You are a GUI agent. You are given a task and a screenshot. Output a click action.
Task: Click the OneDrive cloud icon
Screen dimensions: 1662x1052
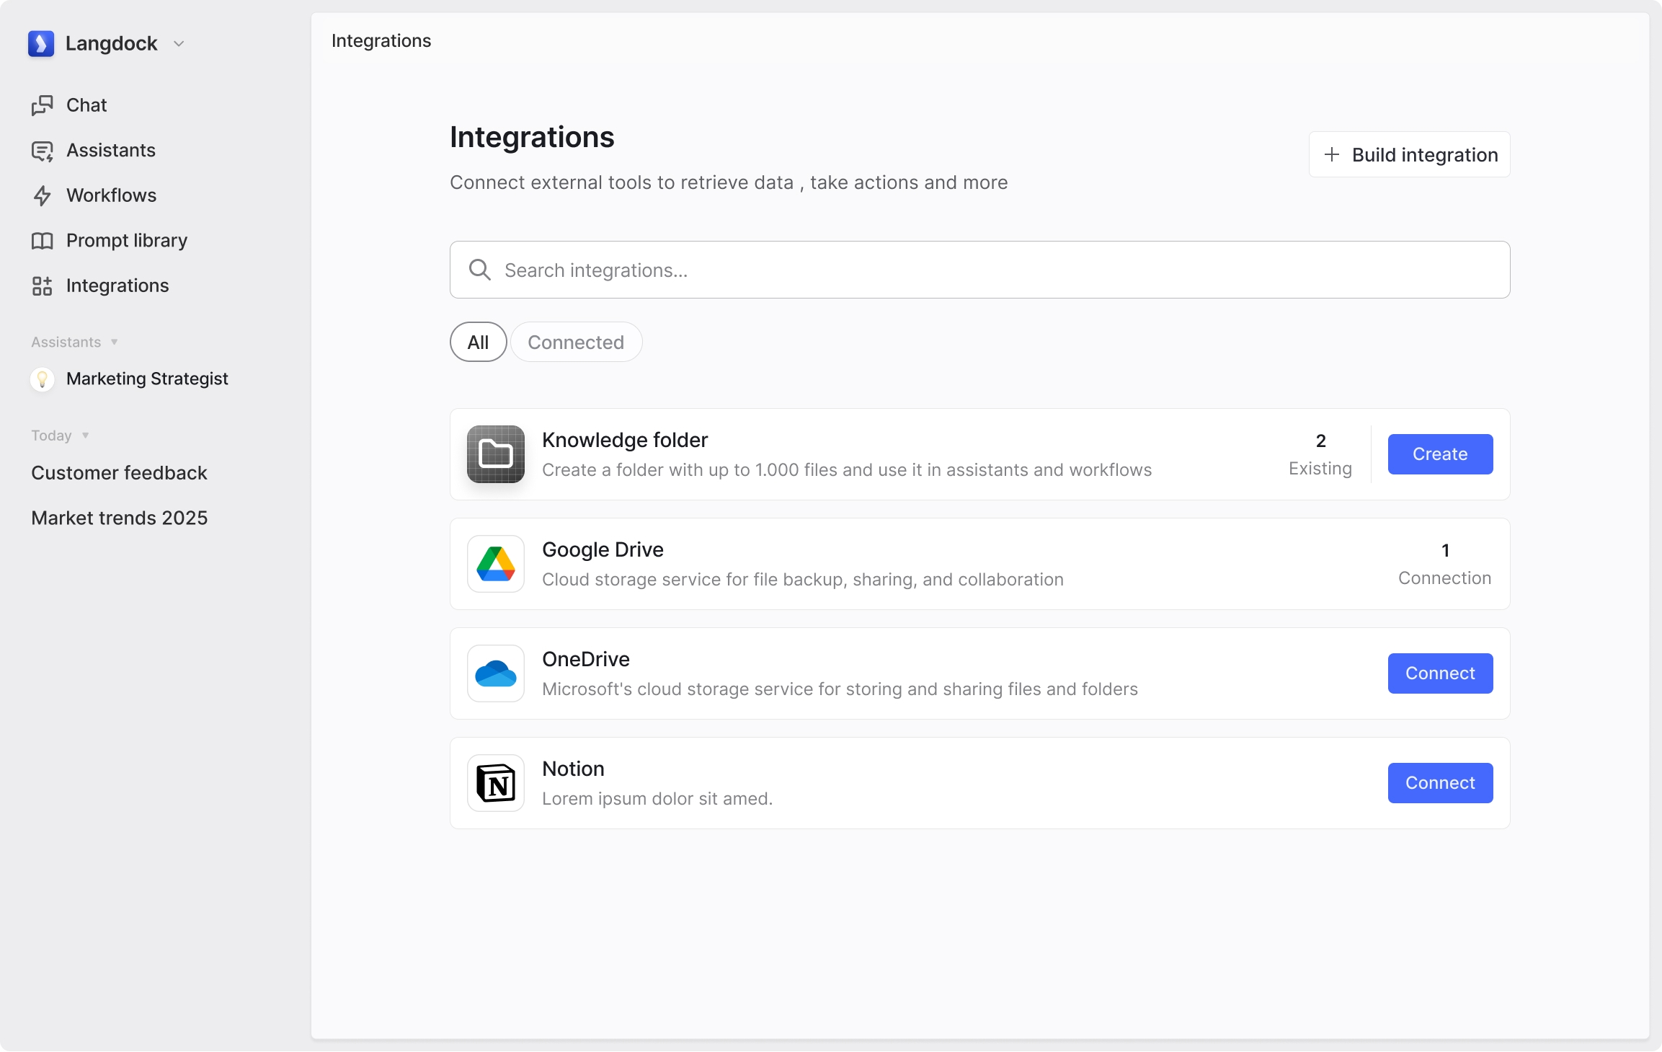tap(496, 673)
